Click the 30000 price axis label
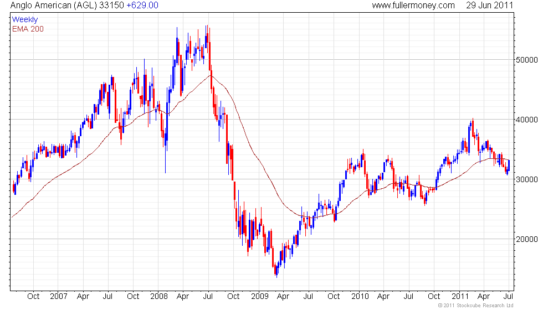543x310 pixels. (x=527, y=179)
